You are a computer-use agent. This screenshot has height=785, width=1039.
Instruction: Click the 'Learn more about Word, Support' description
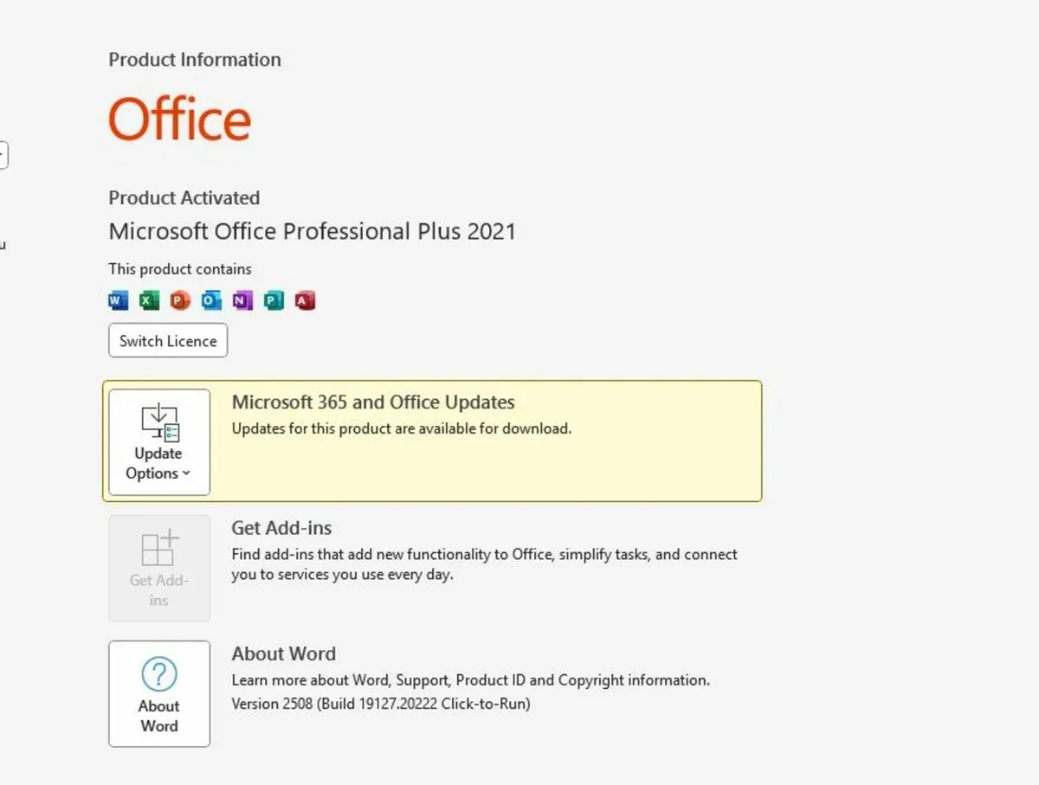470,680
